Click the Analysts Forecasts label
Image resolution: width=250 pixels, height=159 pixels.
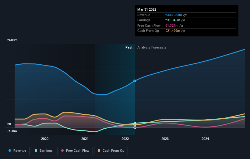[152, 47]
